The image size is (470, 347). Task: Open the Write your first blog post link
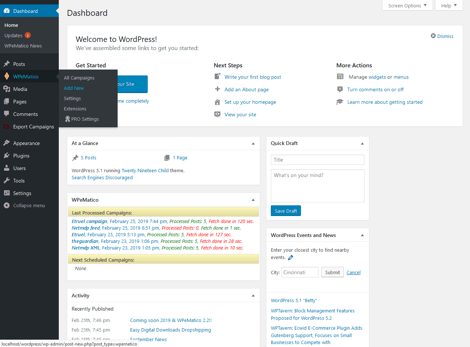point(252,77)
